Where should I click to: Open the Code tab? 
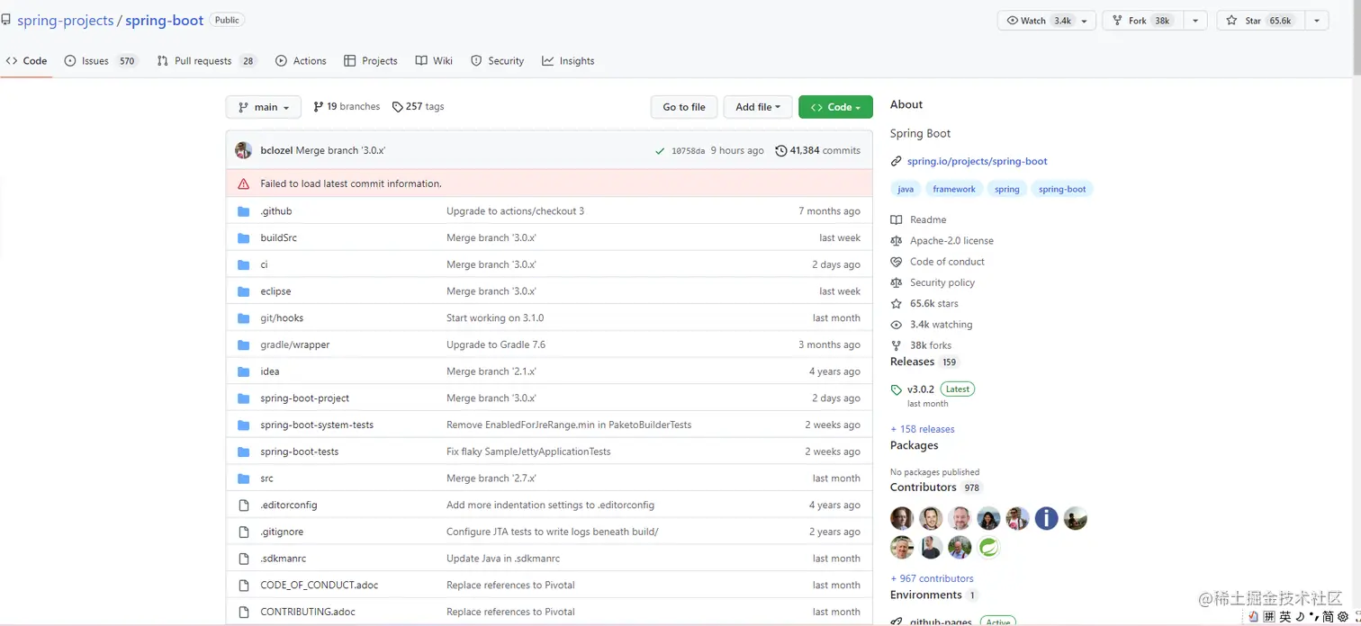pos(26,61)
